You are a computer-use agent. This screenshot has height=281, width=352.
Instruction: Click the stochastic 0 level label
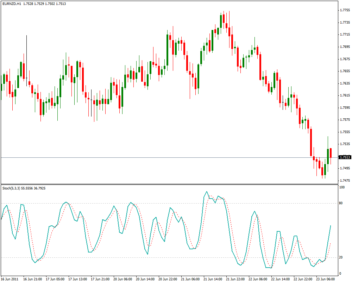click(x=340, y=273)
